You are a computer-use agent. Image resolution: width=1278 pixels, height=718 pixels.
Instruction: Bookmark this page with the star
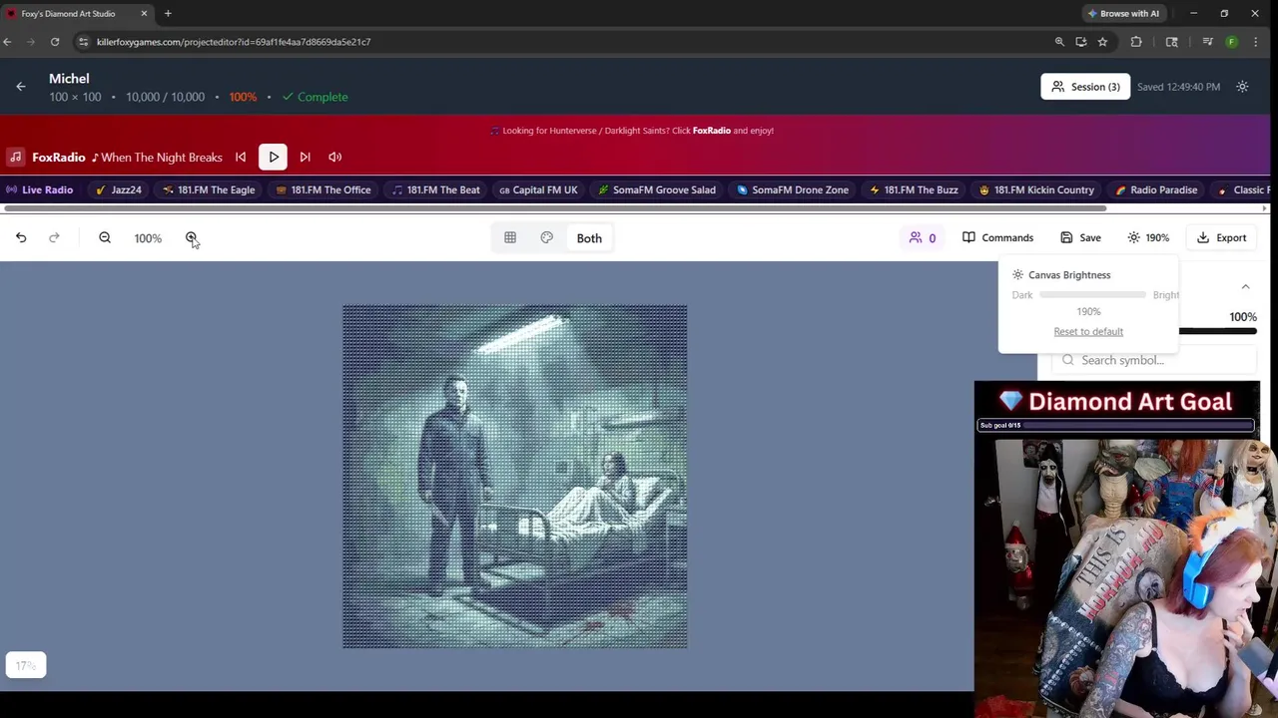click(1102, 42)
